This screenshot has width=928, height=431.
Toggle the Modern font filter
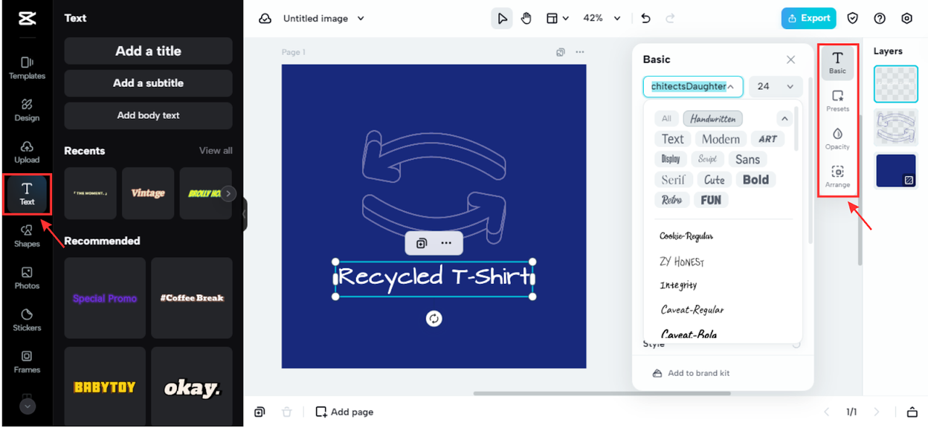(721, 139)
